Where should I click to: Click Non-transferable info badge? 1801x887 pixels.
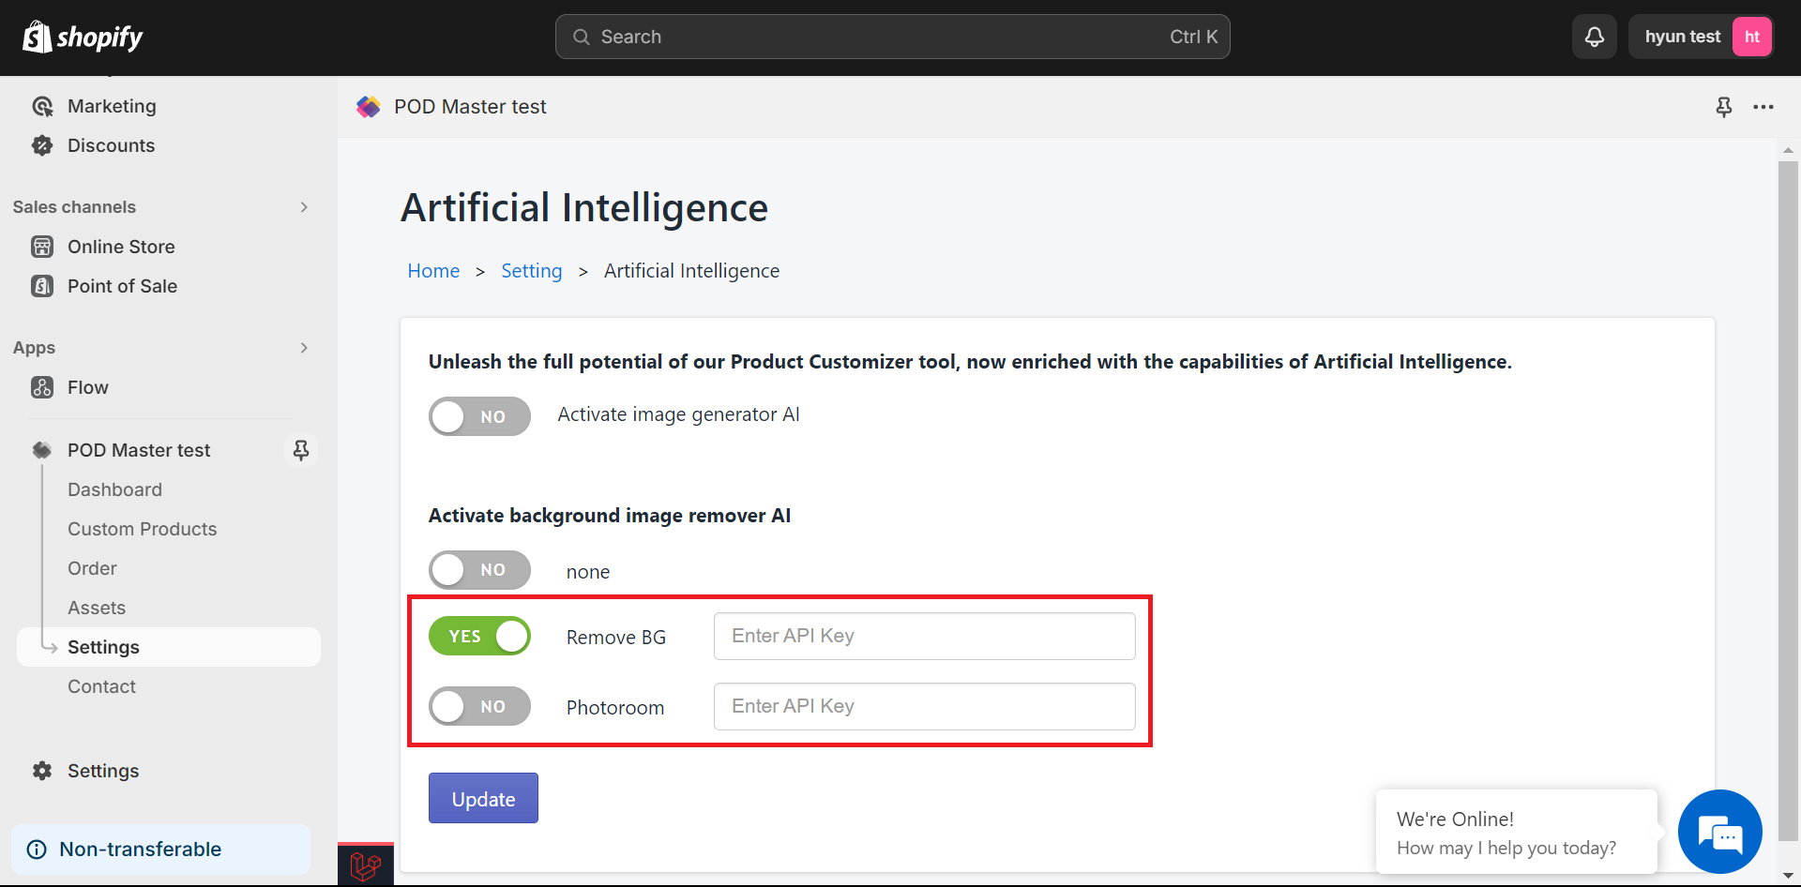160,849
